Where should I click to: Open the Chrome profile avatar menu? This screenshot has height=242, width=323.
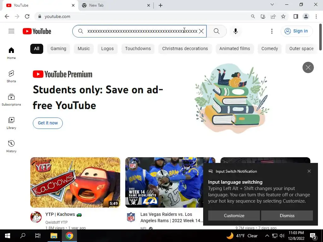pos(306,16)
